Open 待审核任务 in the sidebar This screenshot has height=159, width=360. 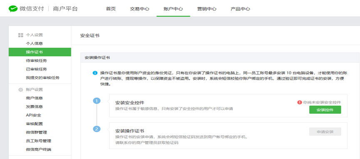37,61
